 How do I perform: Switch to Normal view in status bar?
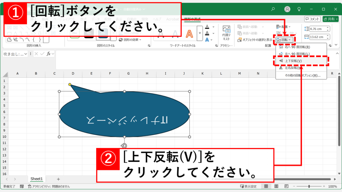(266, 186)
